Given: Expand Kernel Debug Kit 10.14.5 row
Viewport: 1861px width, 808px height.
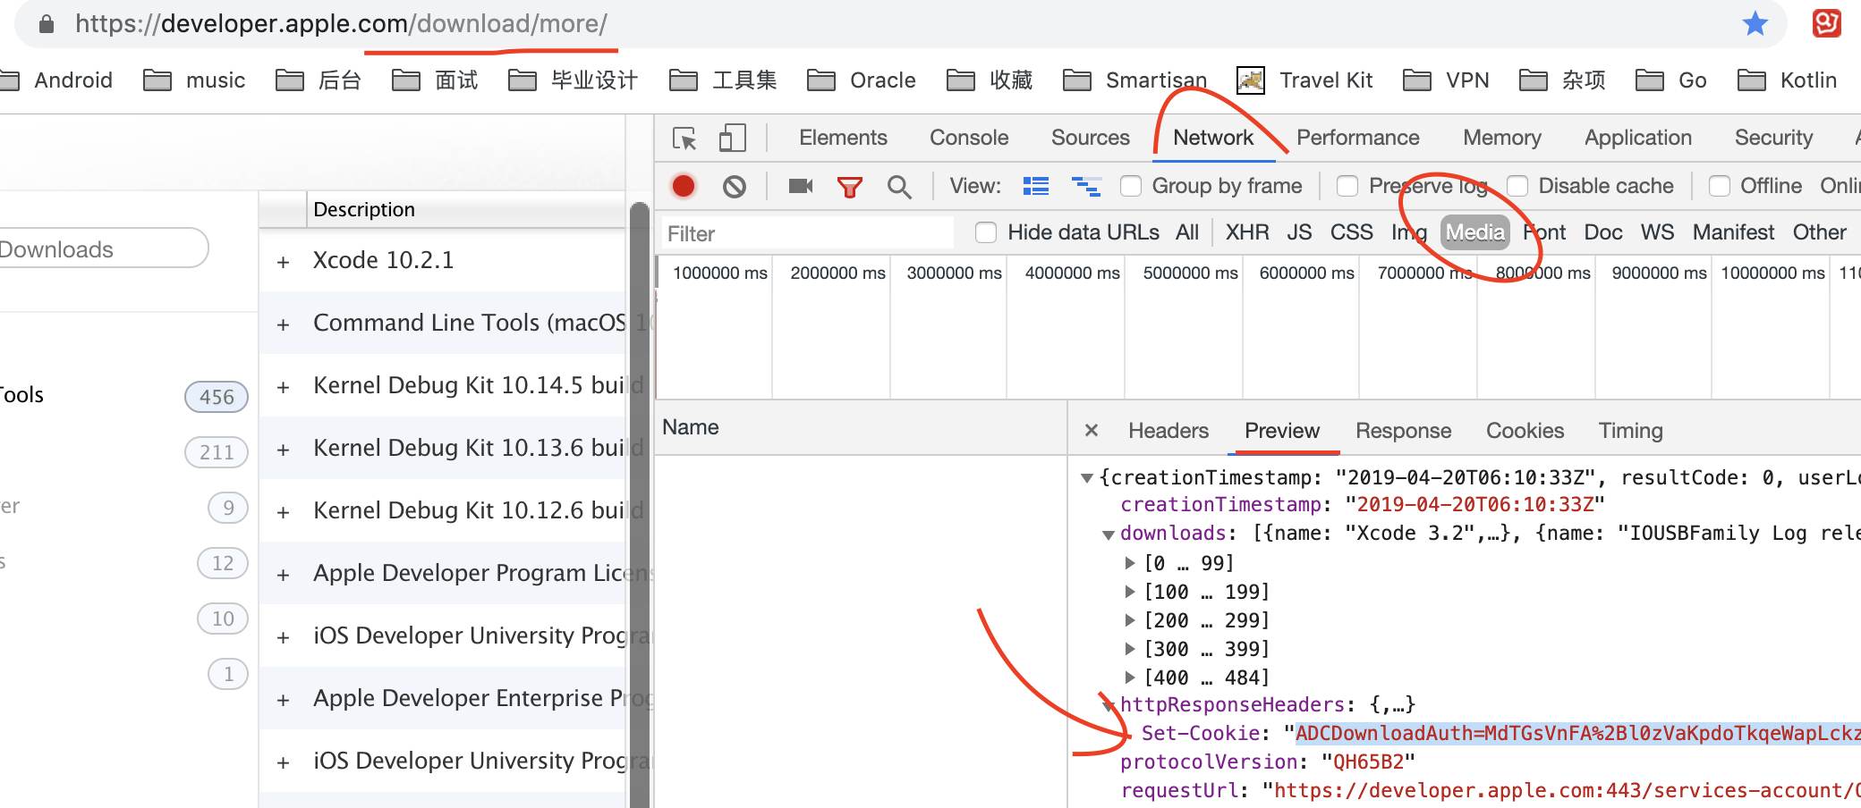Looking at the screenshot, I should (283, 387).
